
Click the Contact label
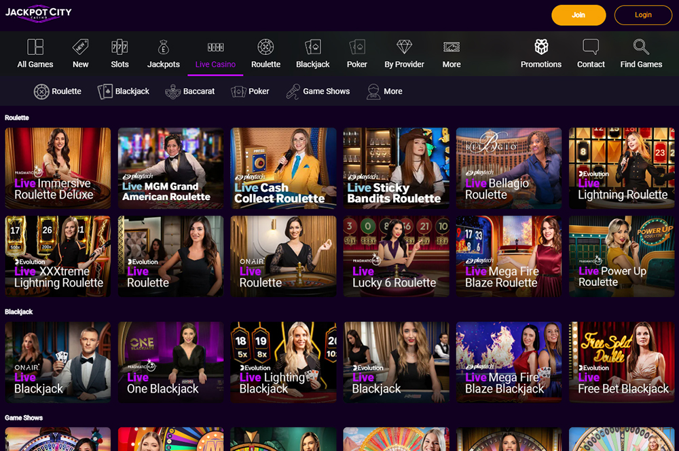pyautogui.click(x=591, y=64)
